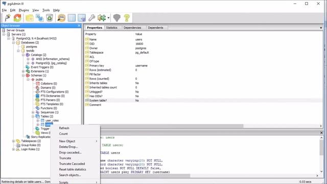Open the SQL query tool icon
This screenshot has height=184, width=327.
pyautogui.click(x=61, y=18)
